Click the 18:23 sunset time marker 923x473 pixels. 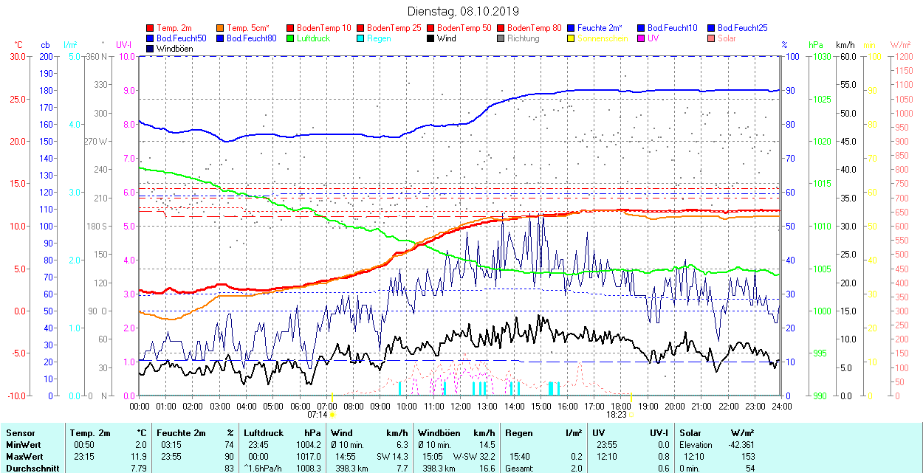[x=617, y=415]
